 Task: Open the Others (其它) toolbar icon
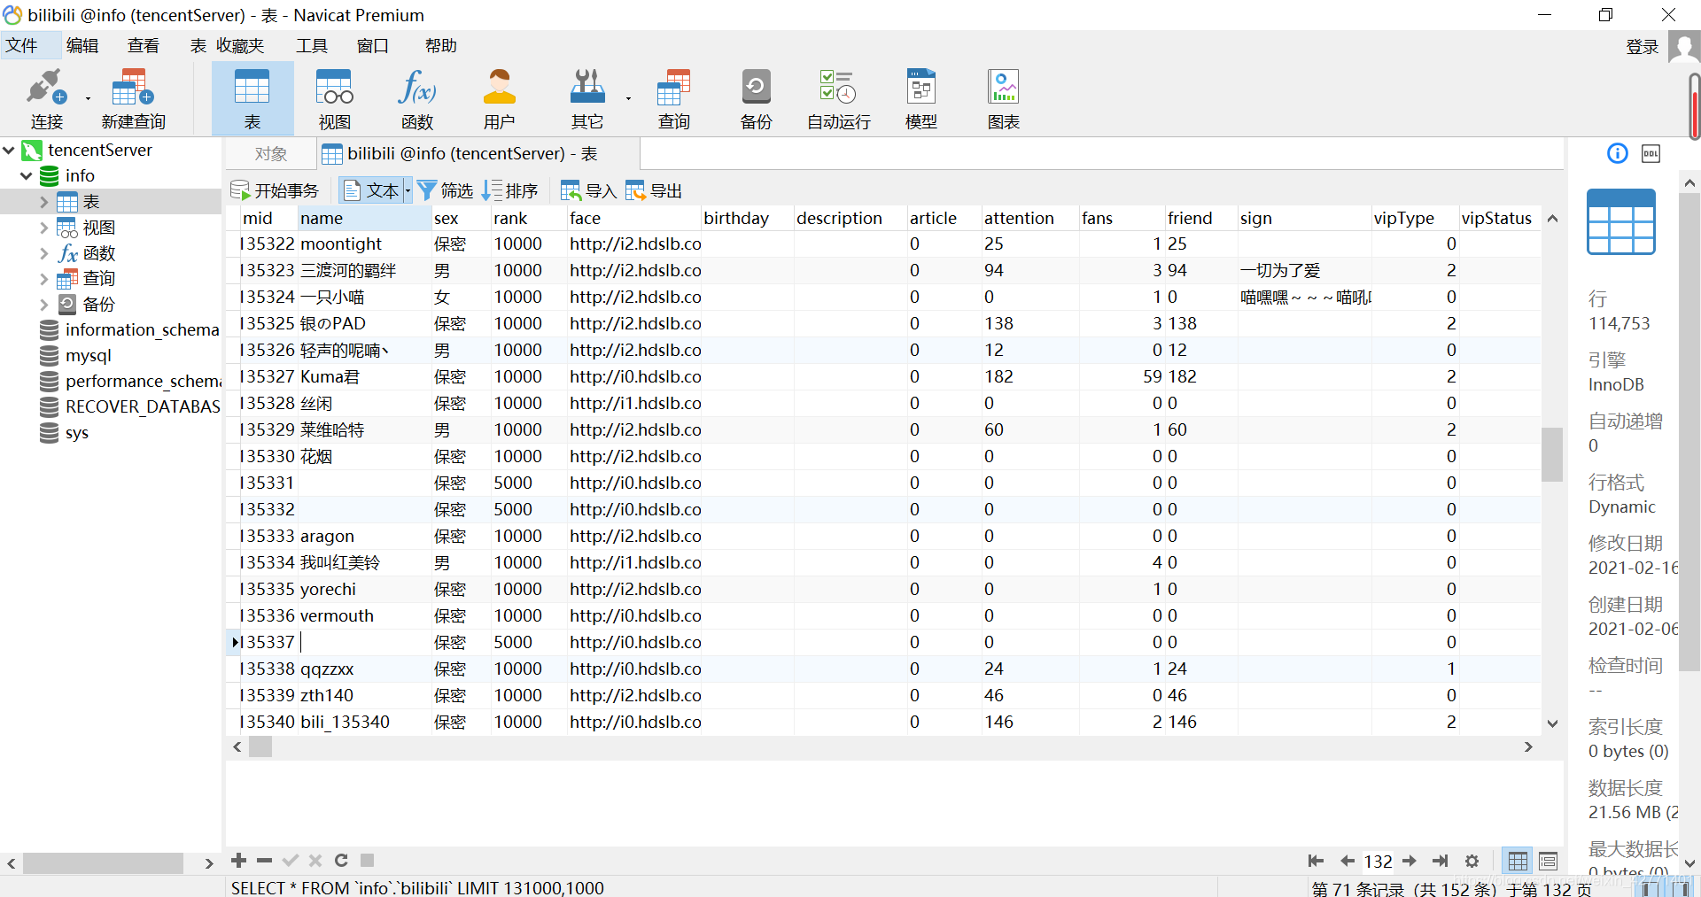[586, 98]
